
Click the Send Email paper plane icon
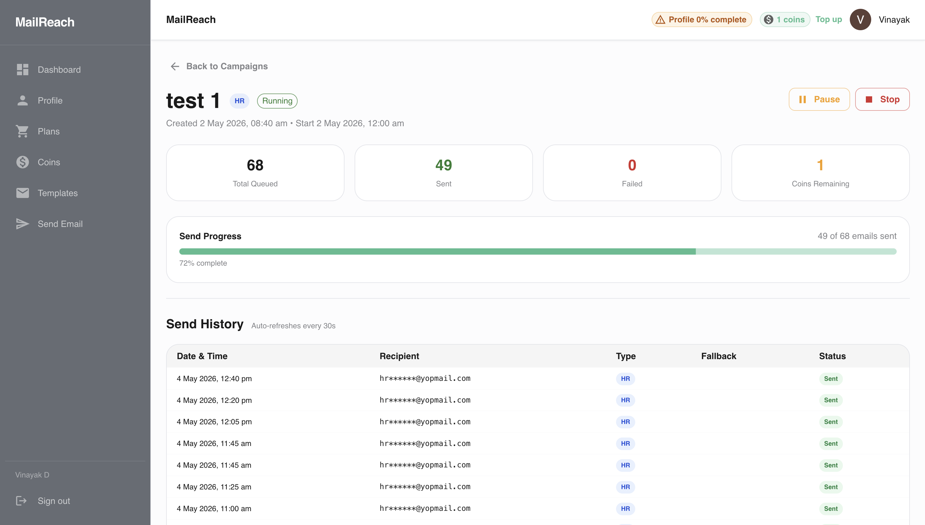[22, 224]
